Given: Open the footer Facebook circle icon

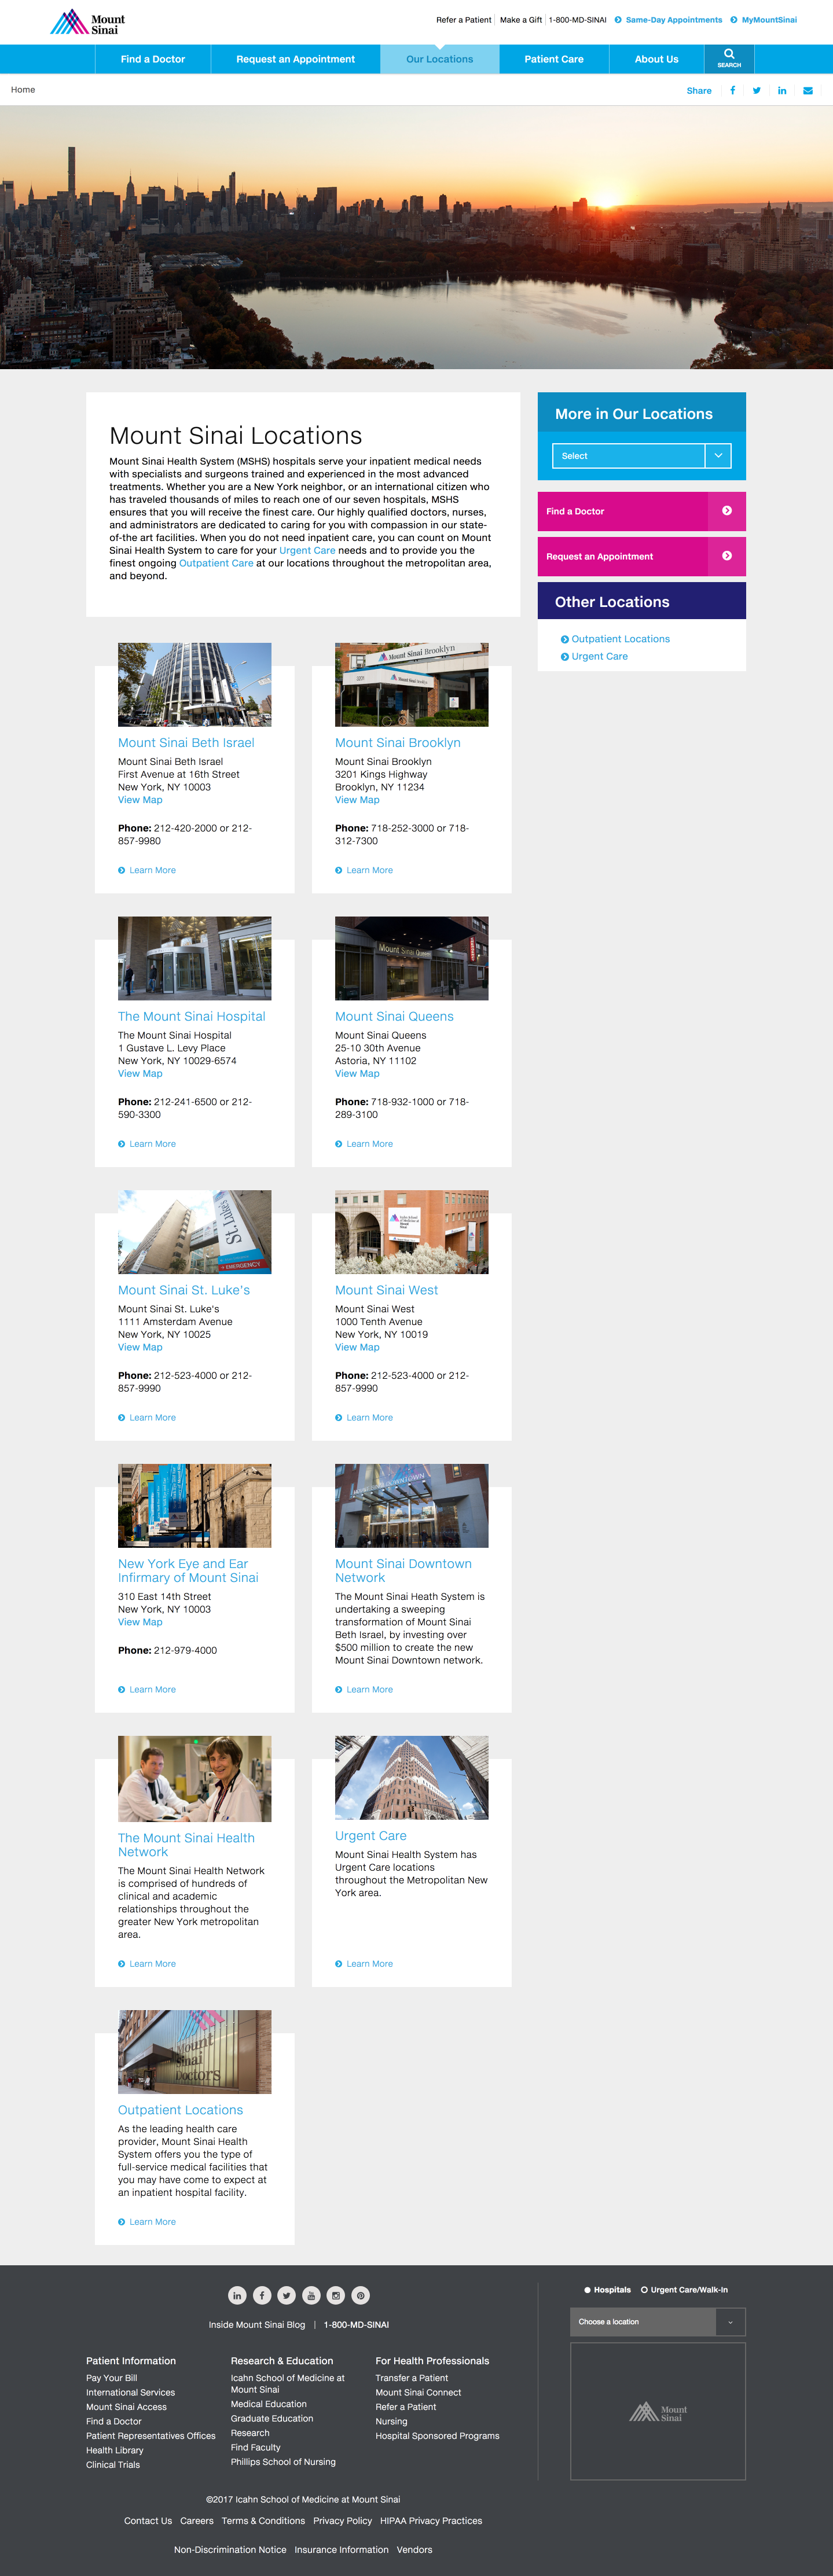Looking at the screenshot, I should tap(262, 2295).
